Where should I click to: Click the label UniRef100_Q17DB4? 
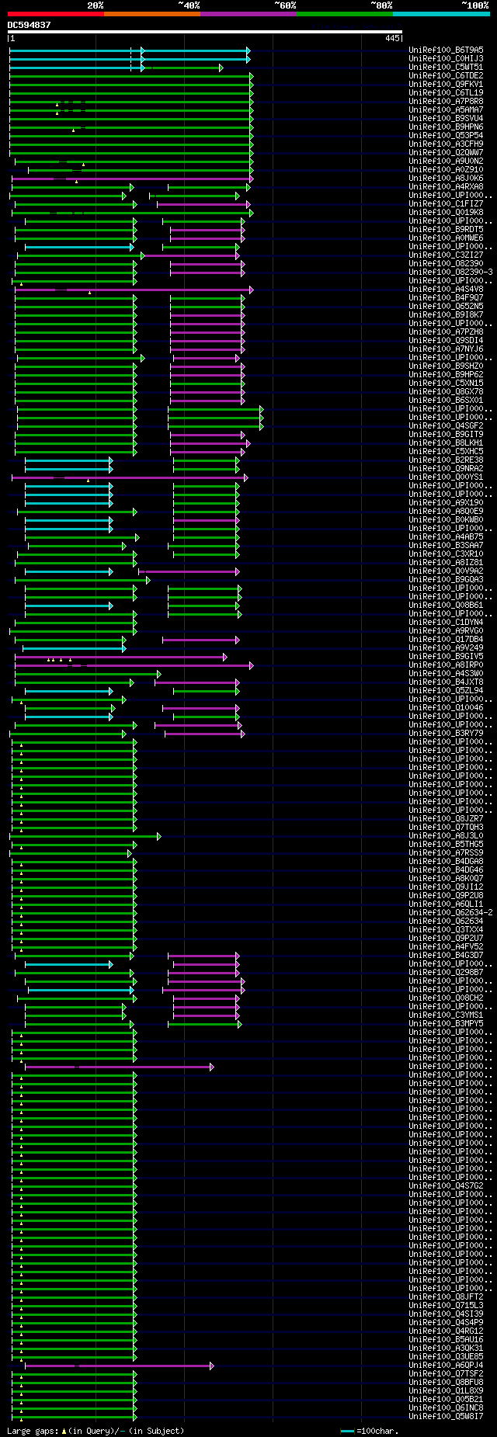click(446, 639)
